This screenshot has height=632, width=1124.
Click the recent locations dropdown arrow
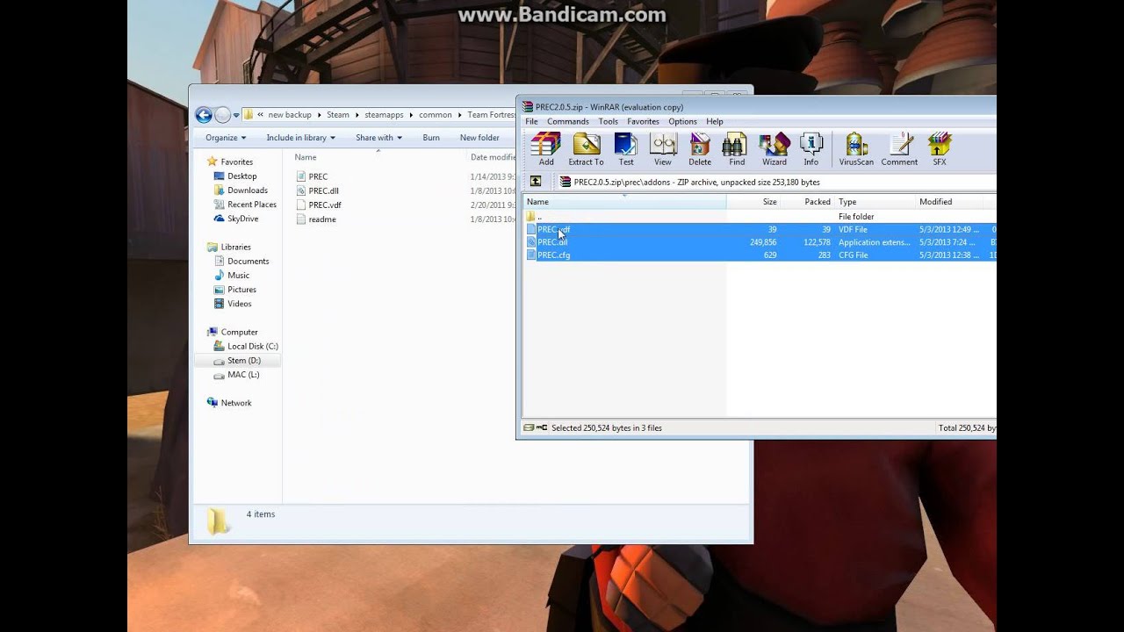coord(236,115)
